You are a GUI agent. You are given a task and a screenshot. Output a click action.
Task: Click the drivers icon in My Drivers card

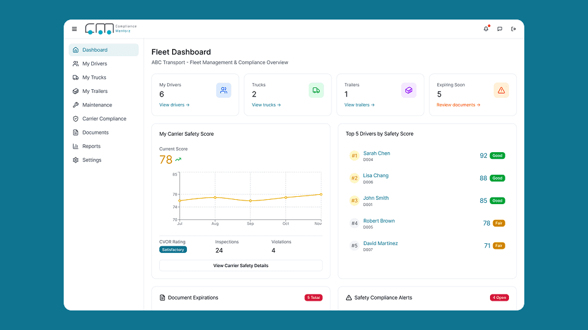click(x=224, y=90)
